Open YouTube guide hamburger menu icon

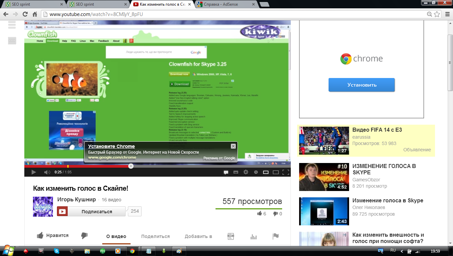[12, 24]
